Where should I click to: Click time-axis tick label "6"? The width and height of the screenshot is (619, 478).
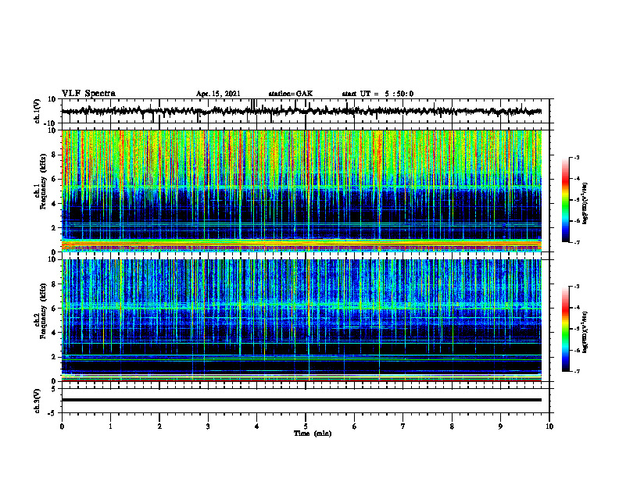[x=355, y=426]
